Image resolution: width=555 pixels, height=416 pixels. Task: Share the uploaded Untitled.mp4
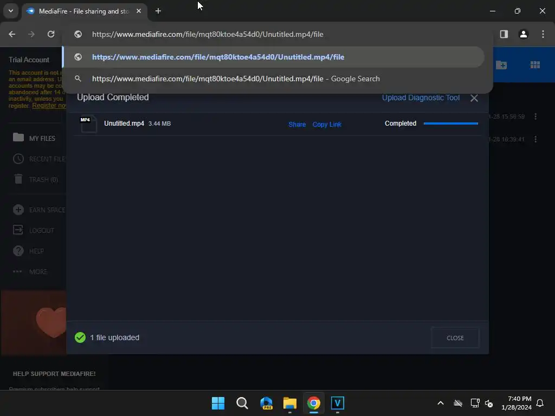pos(297,125)
